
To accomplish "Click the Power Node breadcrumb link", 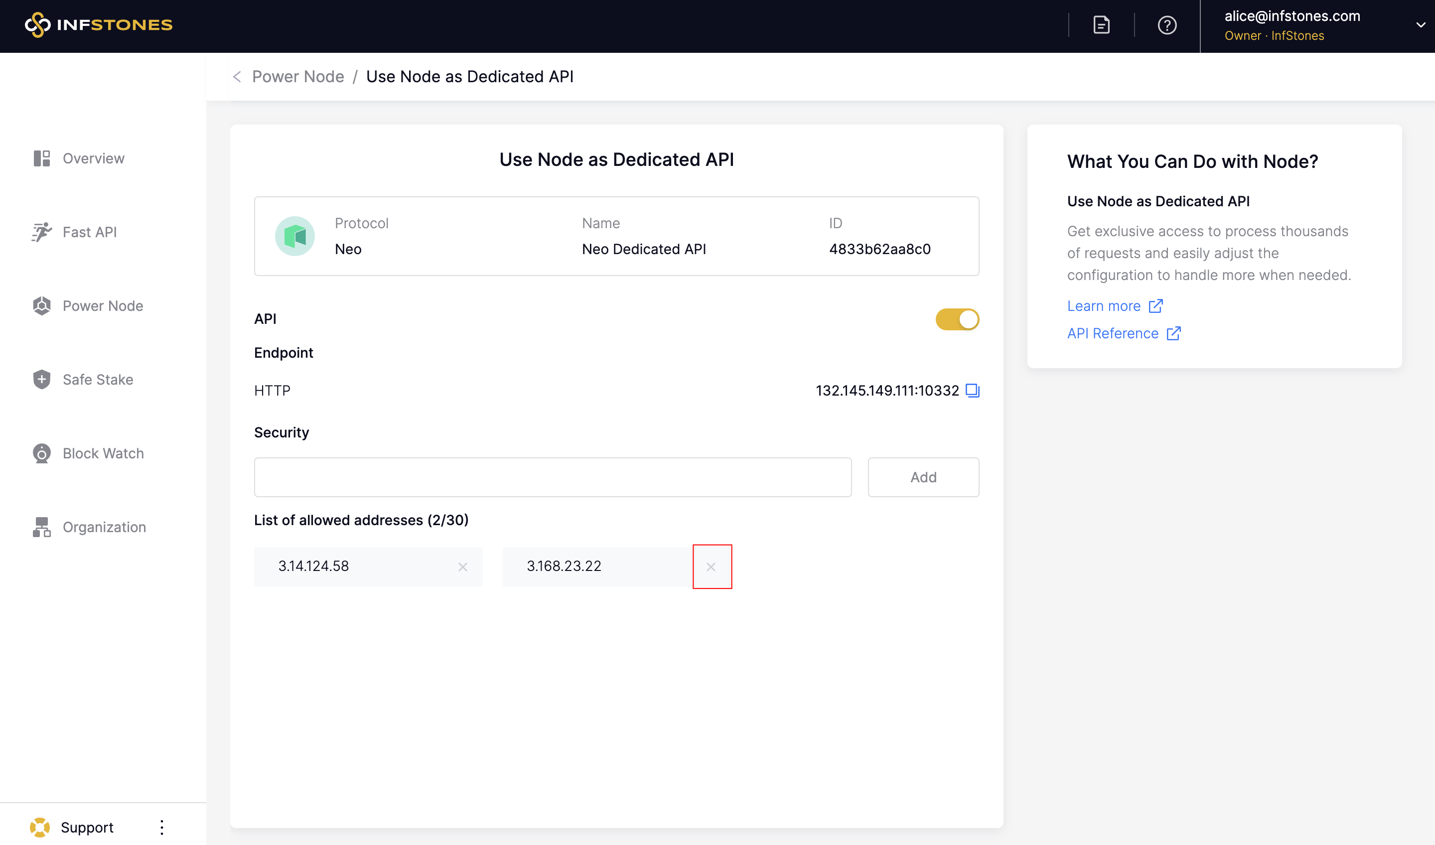I will [x=298, y=76].
